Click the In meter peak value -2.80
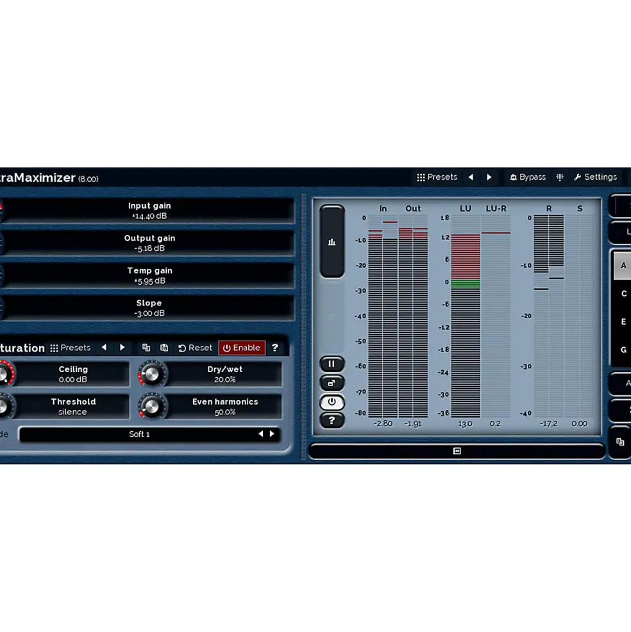 [x=383, y=423]
